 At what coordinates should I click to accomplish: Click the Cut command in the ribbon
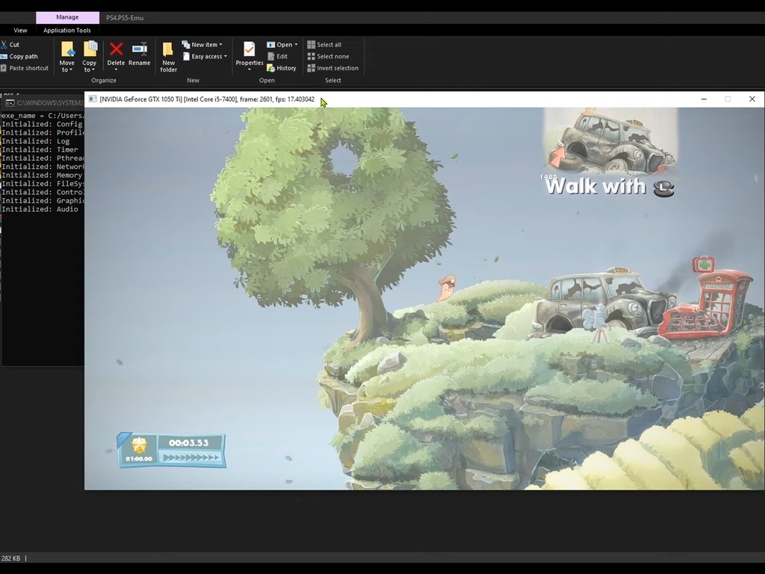click(x=10, y=44)
